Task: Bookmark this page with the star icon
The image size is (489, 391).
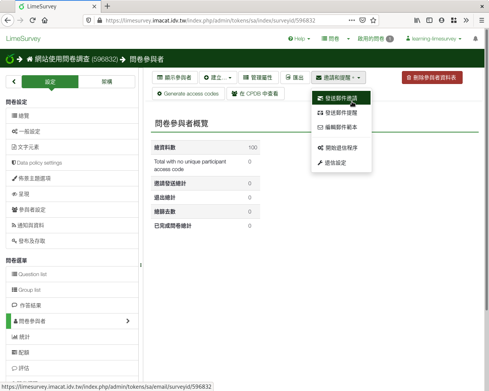Action: tap(373, 20)
